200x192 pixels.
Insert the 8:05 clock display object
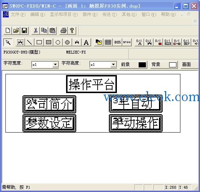tap(117, 42)
